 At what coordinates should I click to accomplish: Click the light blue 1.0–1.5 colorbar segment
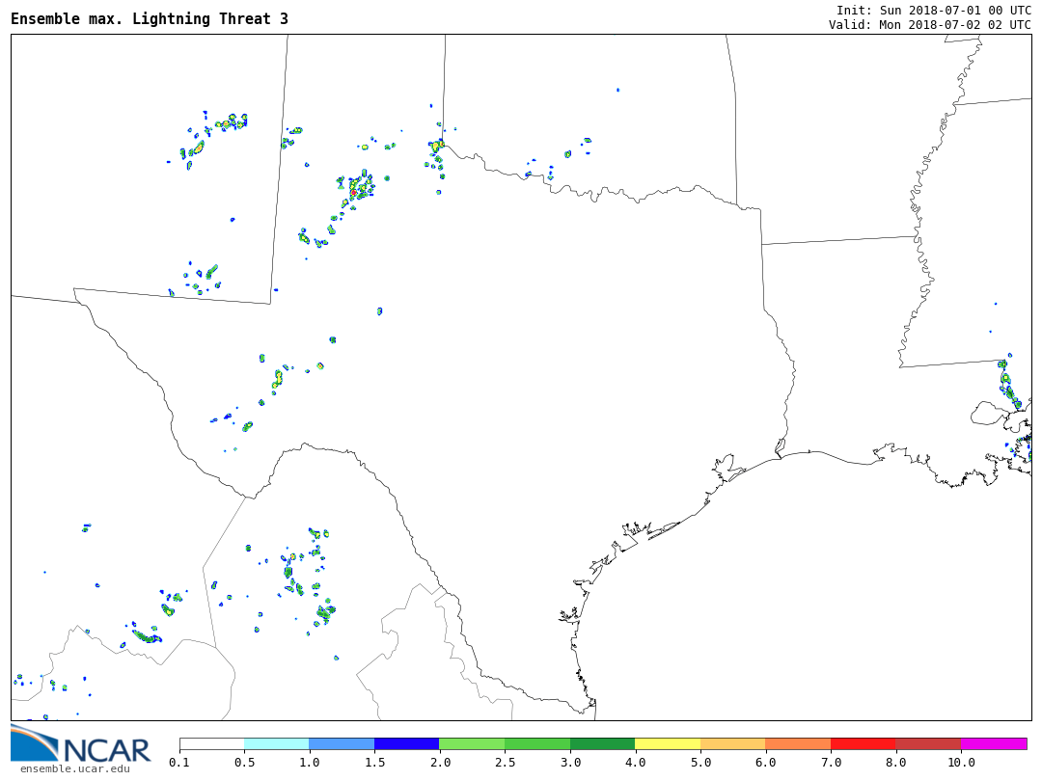point(343,743)
